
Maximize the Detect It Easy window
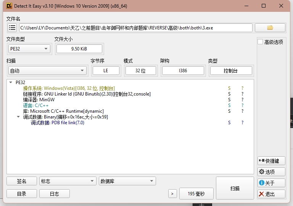(x=264, y=6)
